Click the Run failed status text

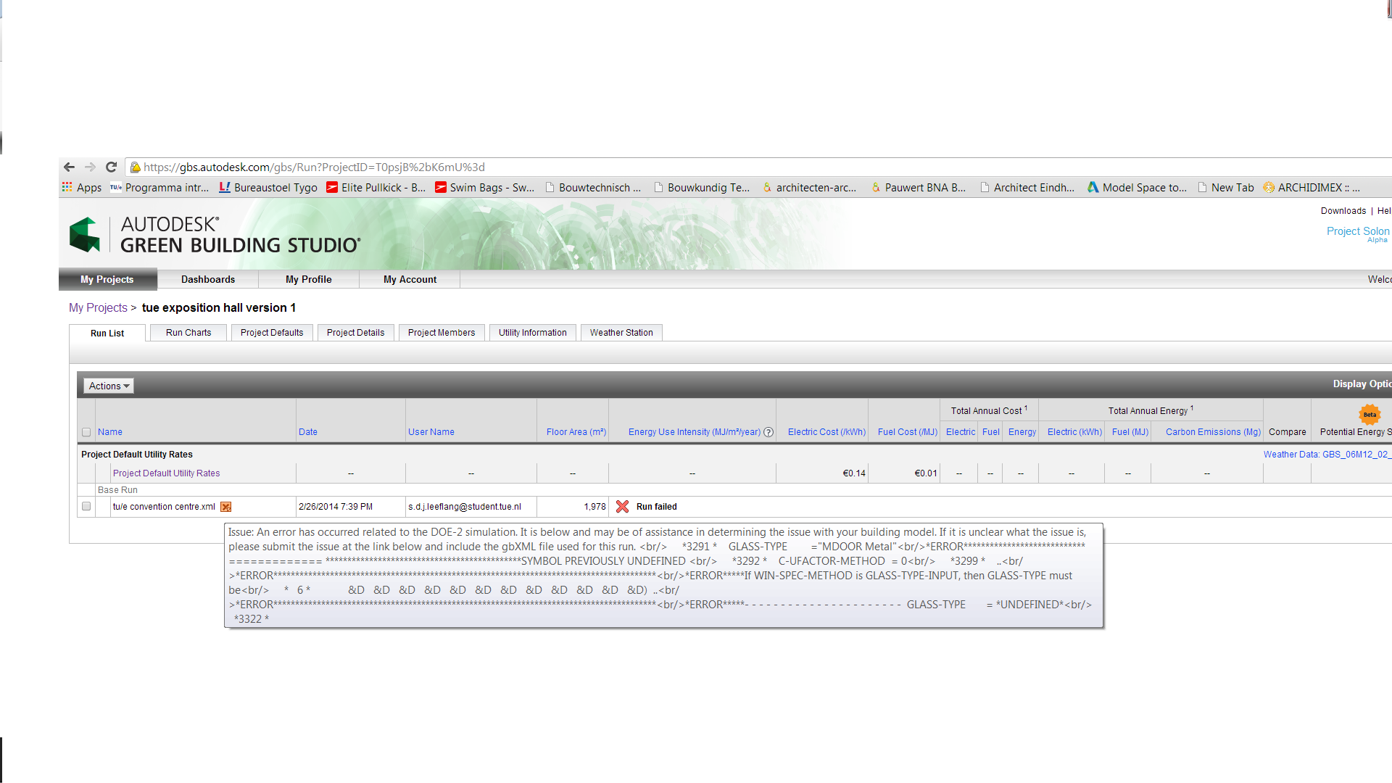coord(657,507)
